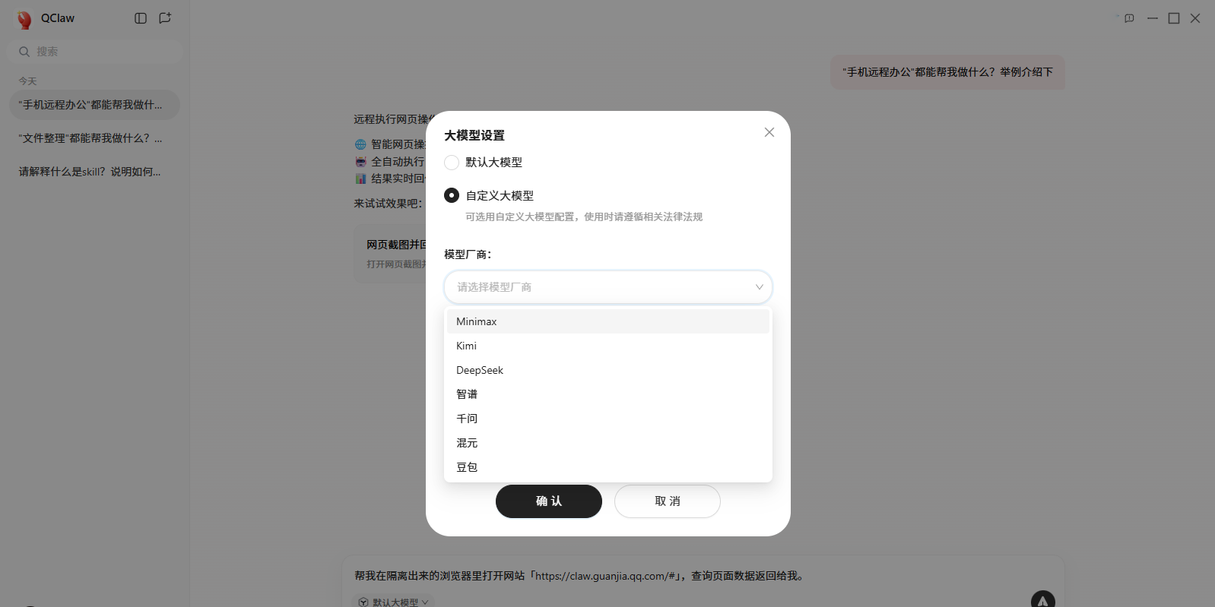Click the chart icon beside 结果实时回
Viewport: 1215px width, 607px height.
tap(360, 179)
